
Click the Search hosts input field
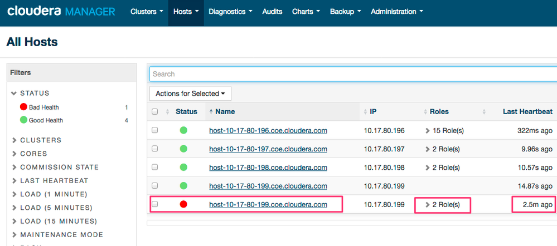click(351, 74)
